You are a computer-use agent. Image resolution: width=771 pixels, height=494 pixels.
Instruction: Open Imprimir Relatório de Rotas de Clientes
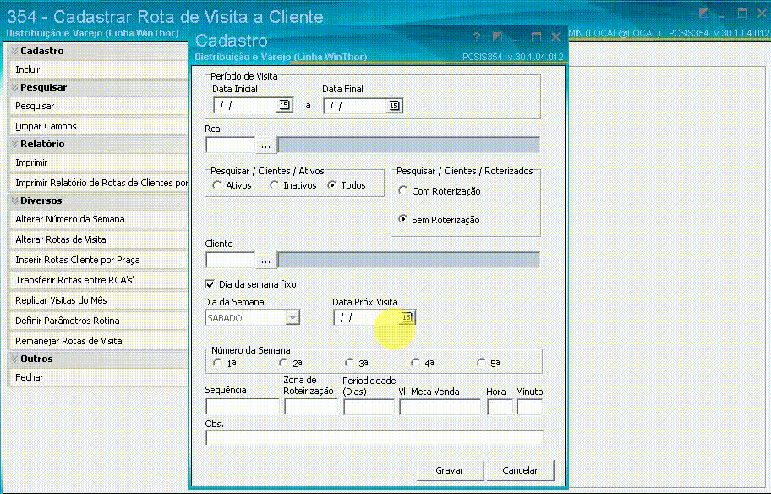point(98,183)
